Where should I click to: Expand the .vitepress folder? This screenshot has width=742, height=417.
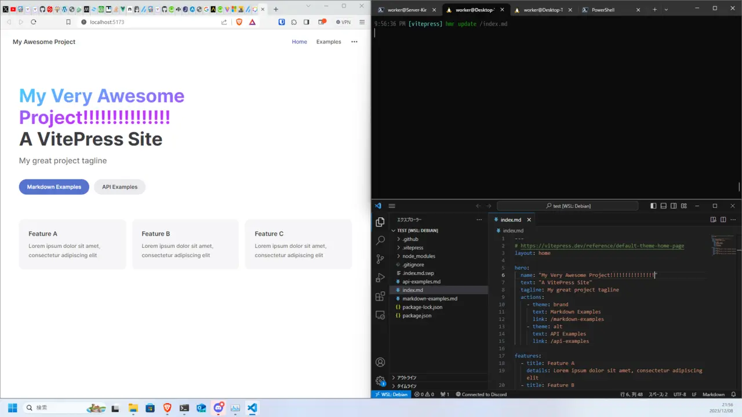click(439, 247)
